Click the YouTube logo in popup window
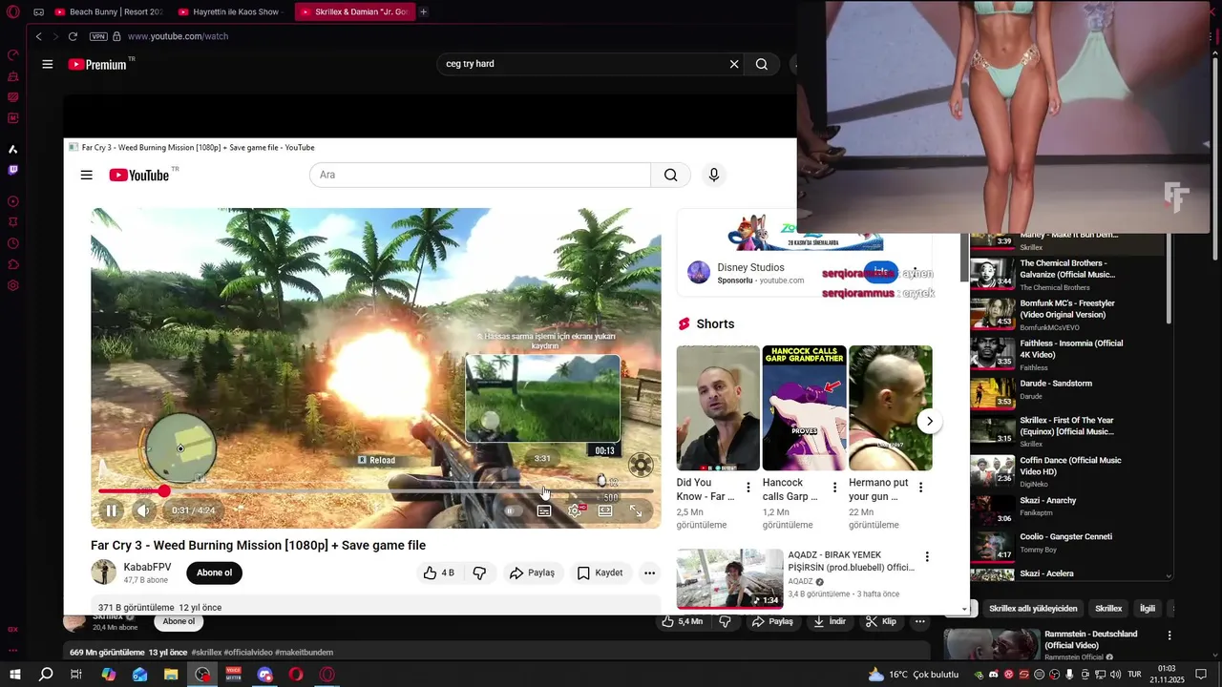Image resolution: width=1222 pixels, height=687 pixels. pyautogui.click(x=138, y=175)
